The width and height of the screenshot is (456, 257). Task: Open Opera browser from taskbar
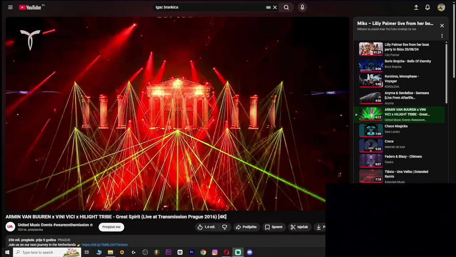(x=226, y=252)
